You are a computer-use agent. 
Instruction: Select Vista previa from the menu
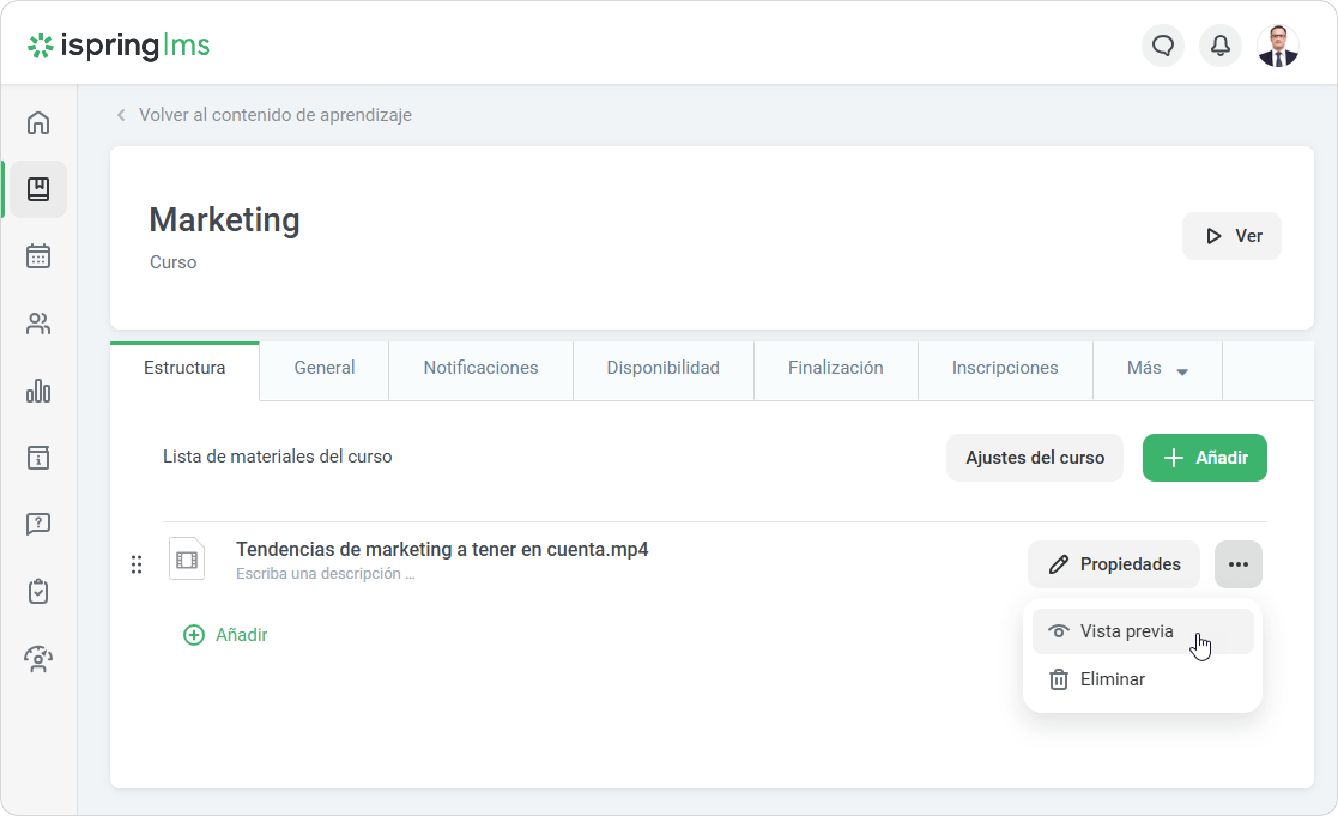(x=1127, y=631)
